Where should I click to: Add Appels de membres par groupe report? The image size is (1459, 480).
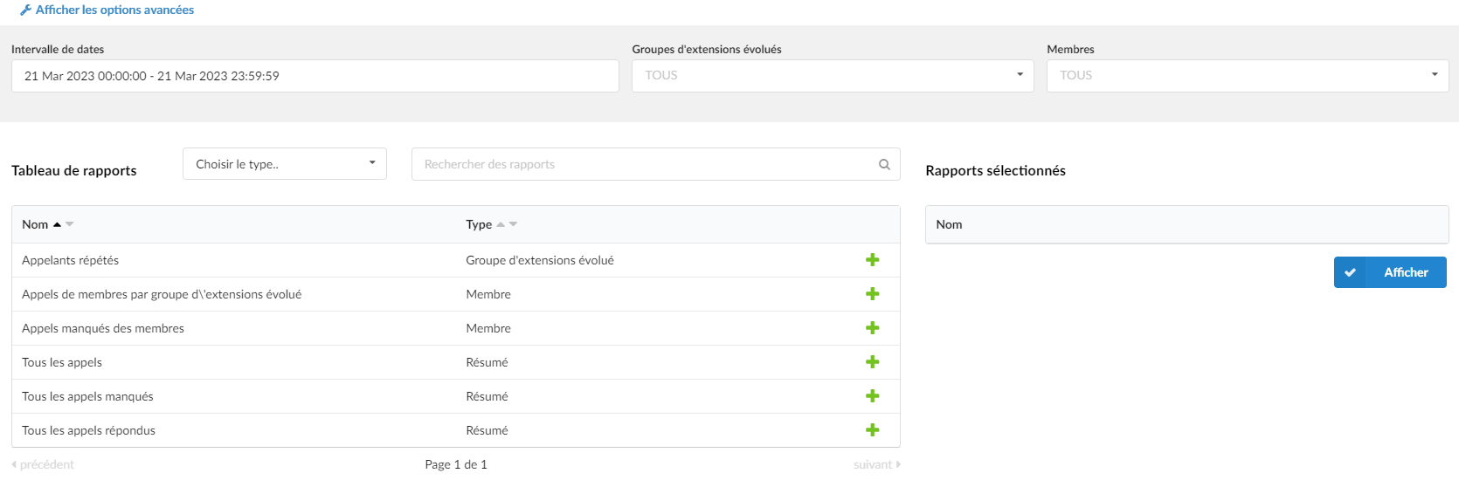click(872, 294)
